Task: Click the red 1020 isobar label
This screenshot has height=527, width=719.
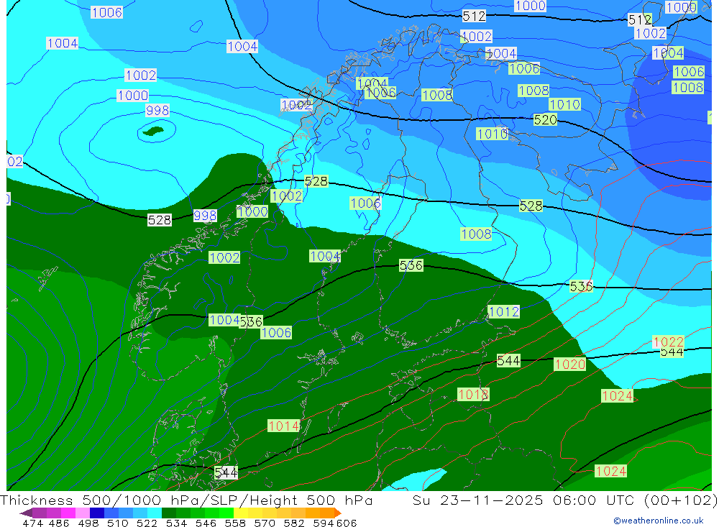Action: click(570, 365)
